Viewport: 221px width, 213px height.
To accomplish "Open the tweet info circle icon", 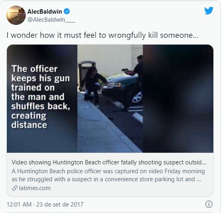I will pyautogui.click(x=209, y=204).
